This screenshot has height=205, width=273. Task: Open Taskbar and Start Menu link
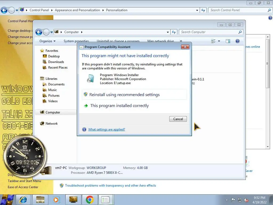(24, 181)
